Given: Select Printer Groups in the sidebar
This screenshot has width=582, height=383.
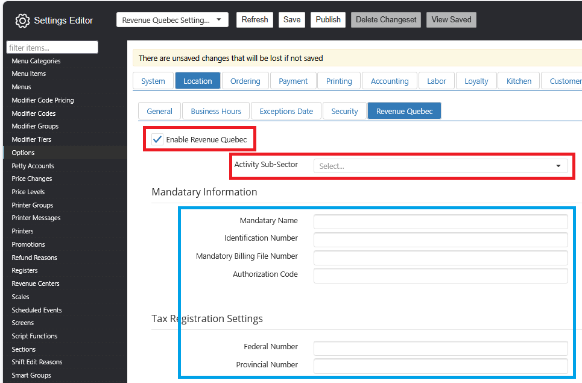Looking at the screenshot, I should (x=33, y=205).
